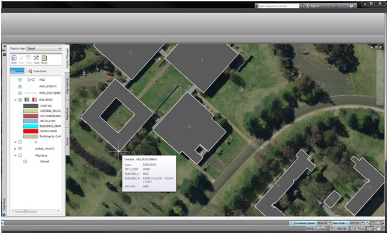Click the EXISTING dark gray swatch
The height and width of the screenshot is (234, 388).
(x=31, y=106)
